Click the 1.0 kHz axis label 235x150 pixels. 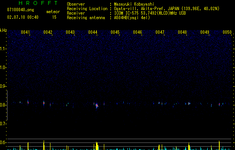point(3,67)
